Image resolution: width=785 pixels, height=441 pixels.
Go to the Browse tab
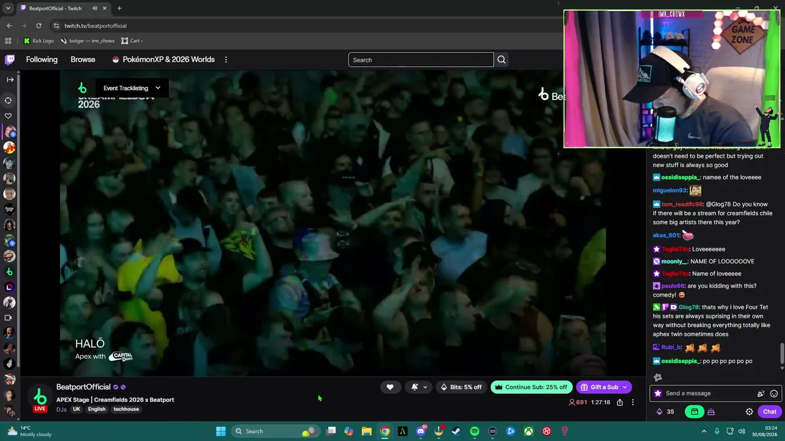click(83, 59)
